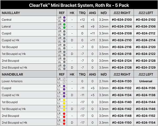Click the MANDIBULAR section header
This screenshot has height=126, width=158.
(x=12, y=74)
